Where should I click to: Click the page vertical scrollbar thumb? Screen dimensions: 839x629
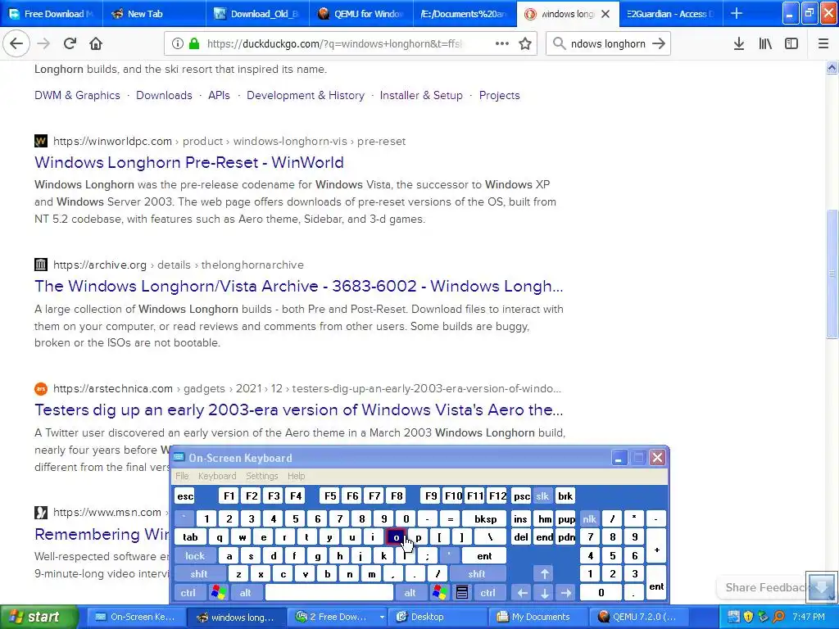click(832, 274)
